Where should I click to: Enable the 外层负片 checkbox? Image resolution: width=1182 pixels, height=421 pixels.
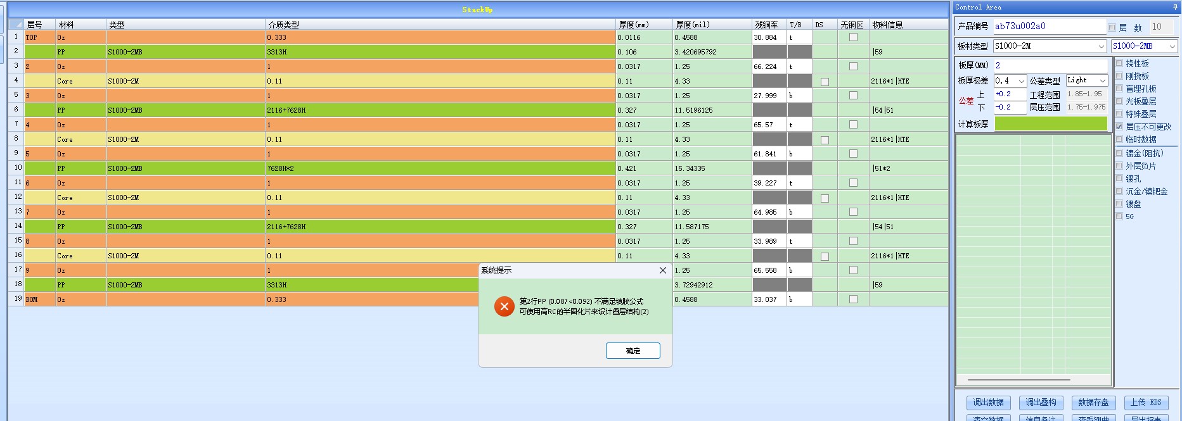pos(1119,166)
